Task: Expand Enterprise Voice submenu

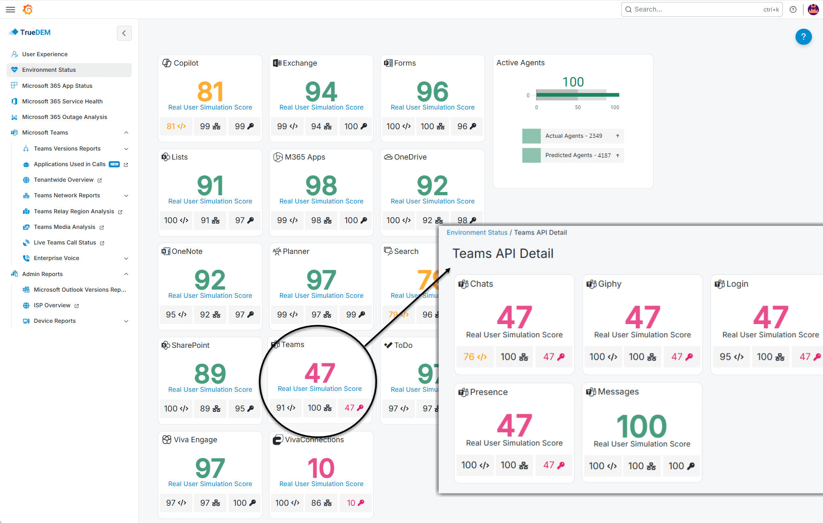Action: (x=126, y=258)
